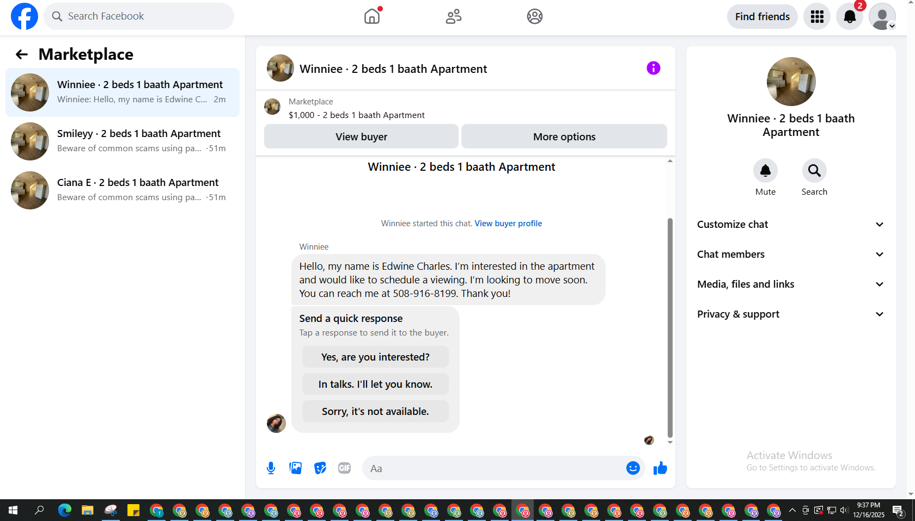Open the GIF picker
The image size is (915, 521).
pos(345,468)
